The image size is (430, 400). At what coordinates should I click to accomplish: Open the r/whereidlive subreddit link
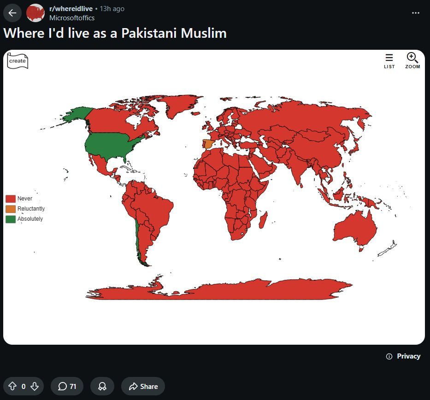[x=71, y=9]
